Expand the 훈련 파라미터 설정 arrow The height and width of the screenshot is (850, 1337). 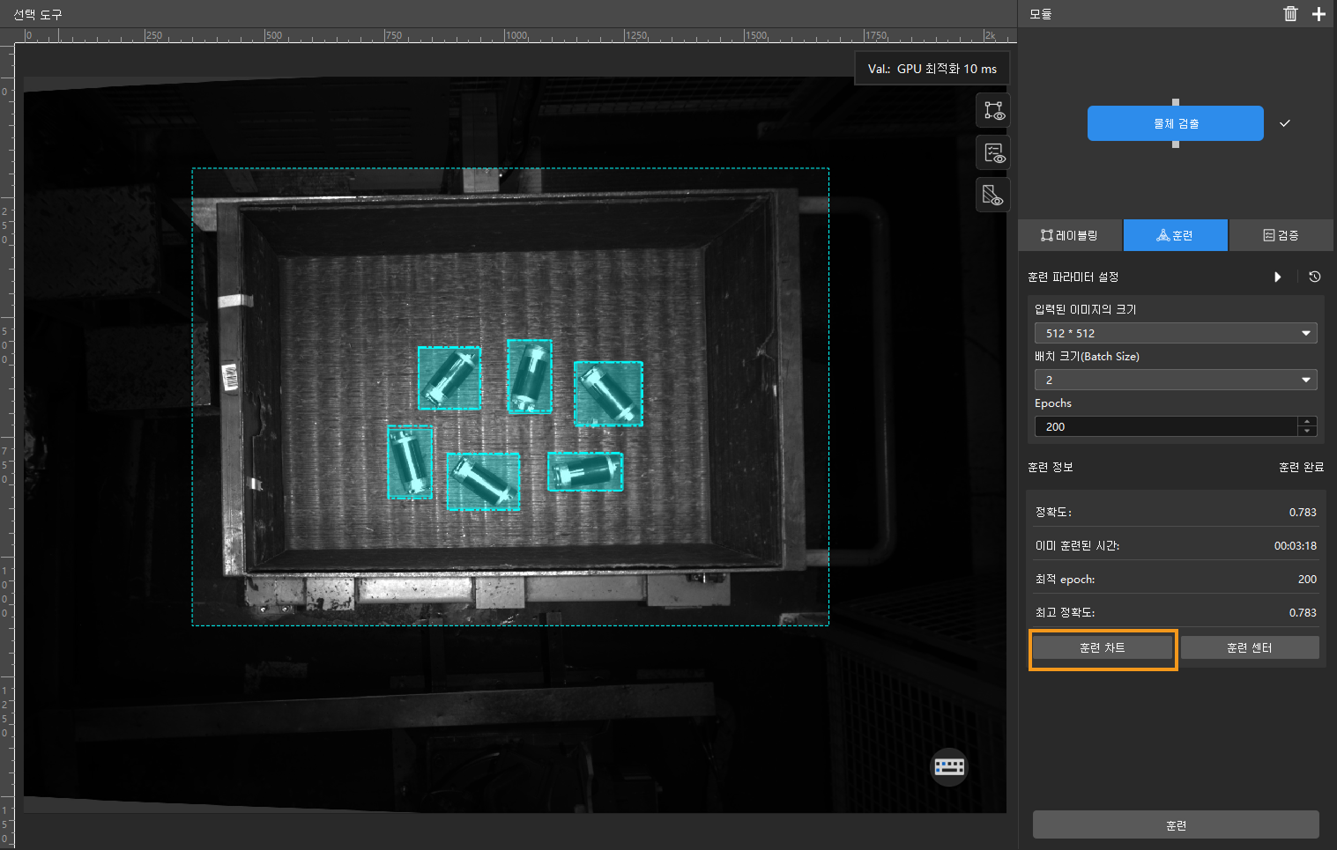click(x=1278, y=277)
